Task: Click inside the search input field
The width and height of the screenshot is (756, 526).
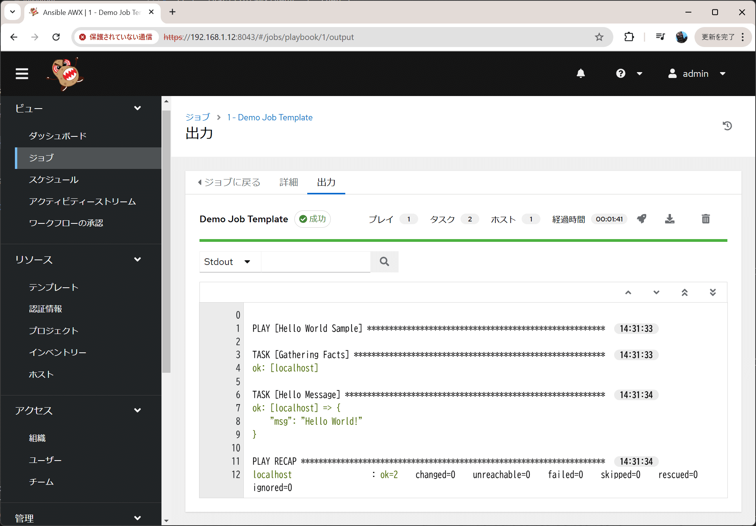Action: (315, 261)
